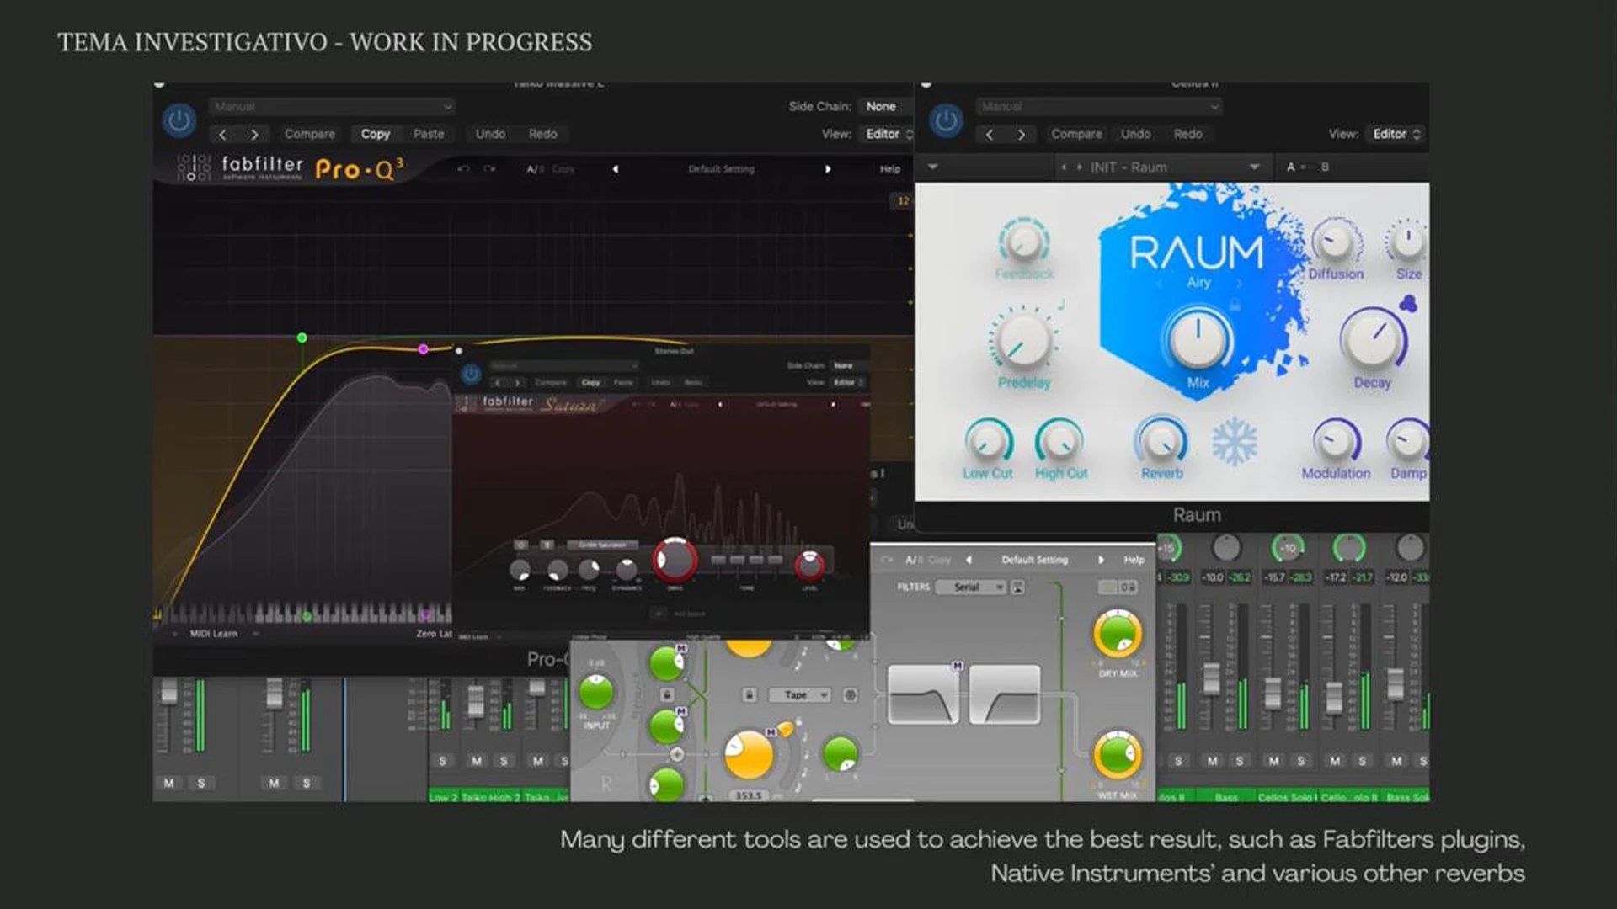Toggle the Saturn plugin power button
The image size is (1617, 909).
pyautogui.click(x=471, y=373)
